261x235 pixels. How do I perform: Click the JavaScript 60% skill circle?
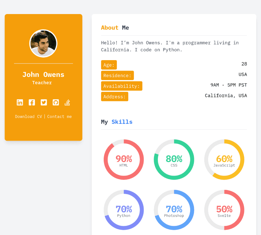(x=224, y=159)
